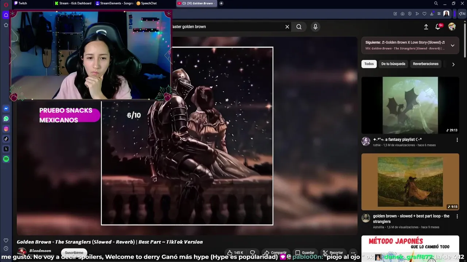This screenshot has height=262, width=467.
Task: Open YouTube account avatar menu
Action: pyautogui.click(x=452, y=27)
